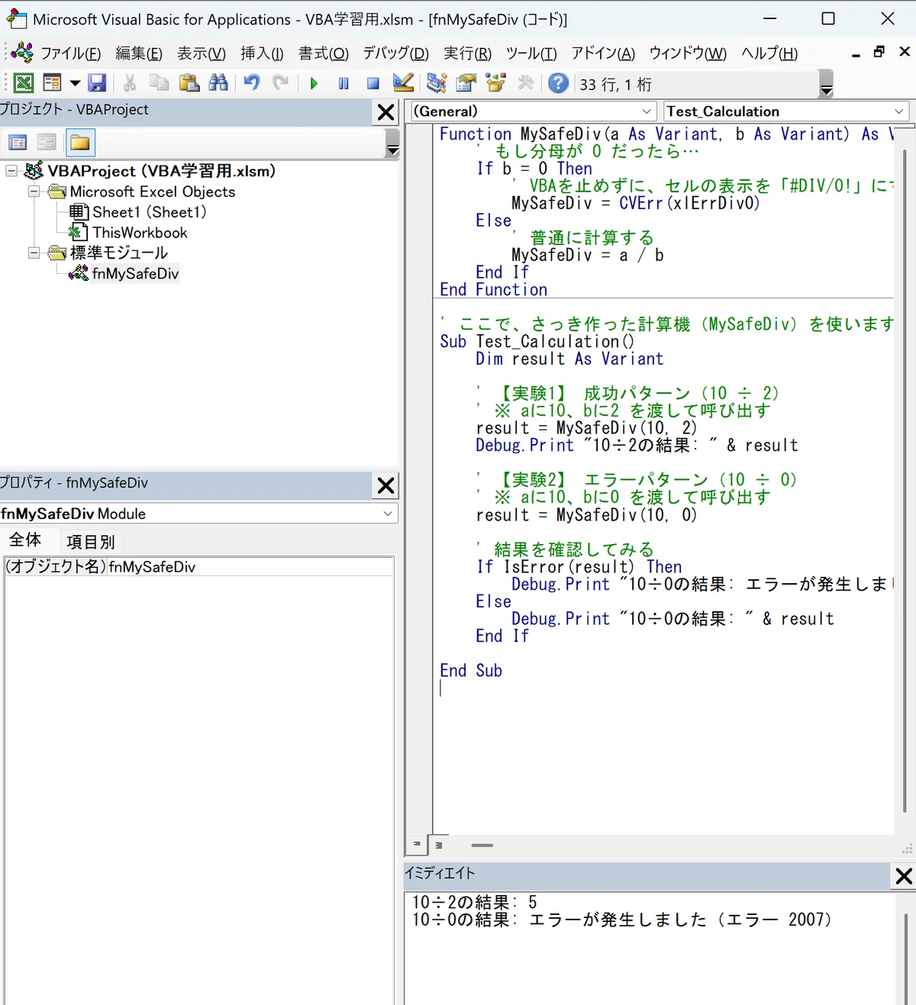Collapse the 標準モジュール folder
The height and width of the screenshot is (1005, 916).
click(x=34, y=253)
